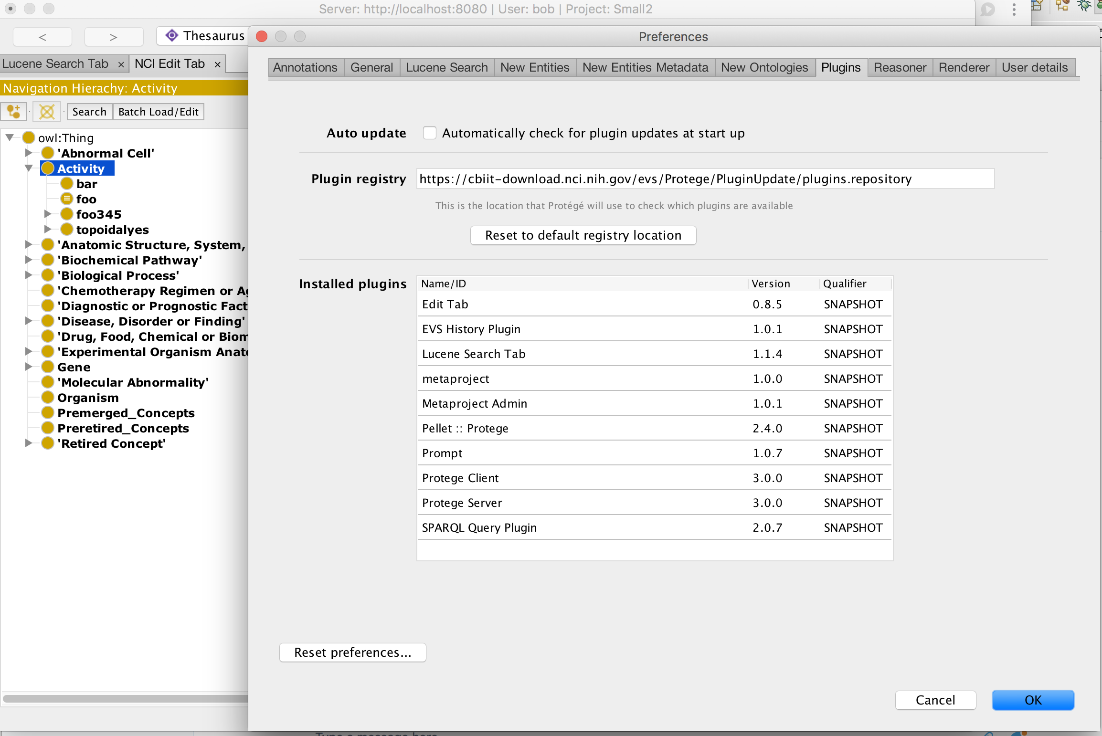Click the delete class icon with the crossed circle
Screen dimensions: 1102x736
click(46, 112)
